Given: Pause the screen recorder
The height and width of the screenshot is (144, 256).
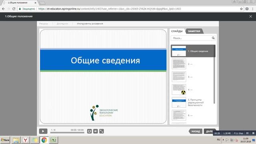Looking at the screenshot, I should 247,133.
